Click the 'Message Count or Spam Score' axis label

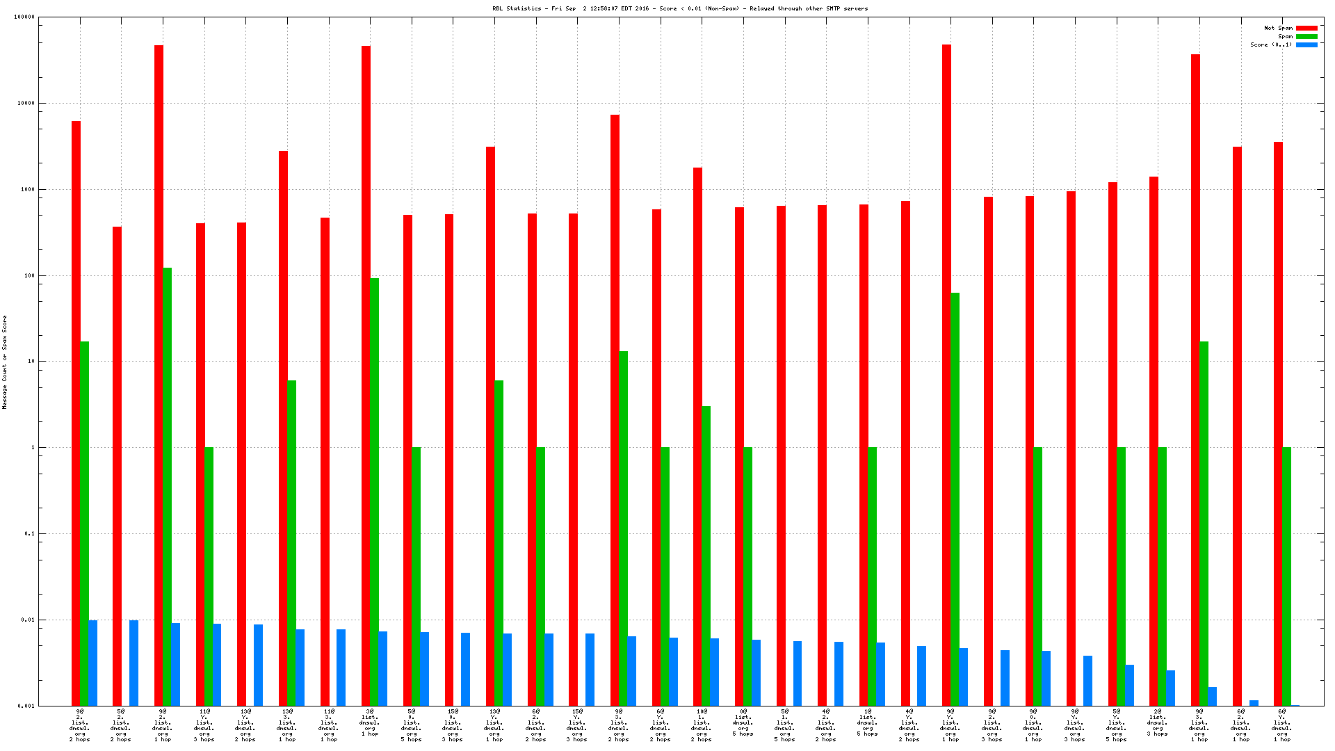(x=4, y=362)
